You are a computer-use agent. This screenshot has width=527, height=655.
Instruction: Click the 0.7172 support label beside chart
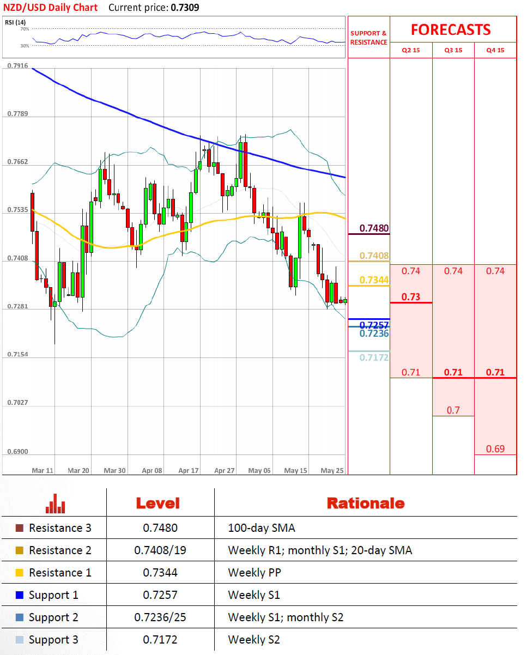pos(374,357)
